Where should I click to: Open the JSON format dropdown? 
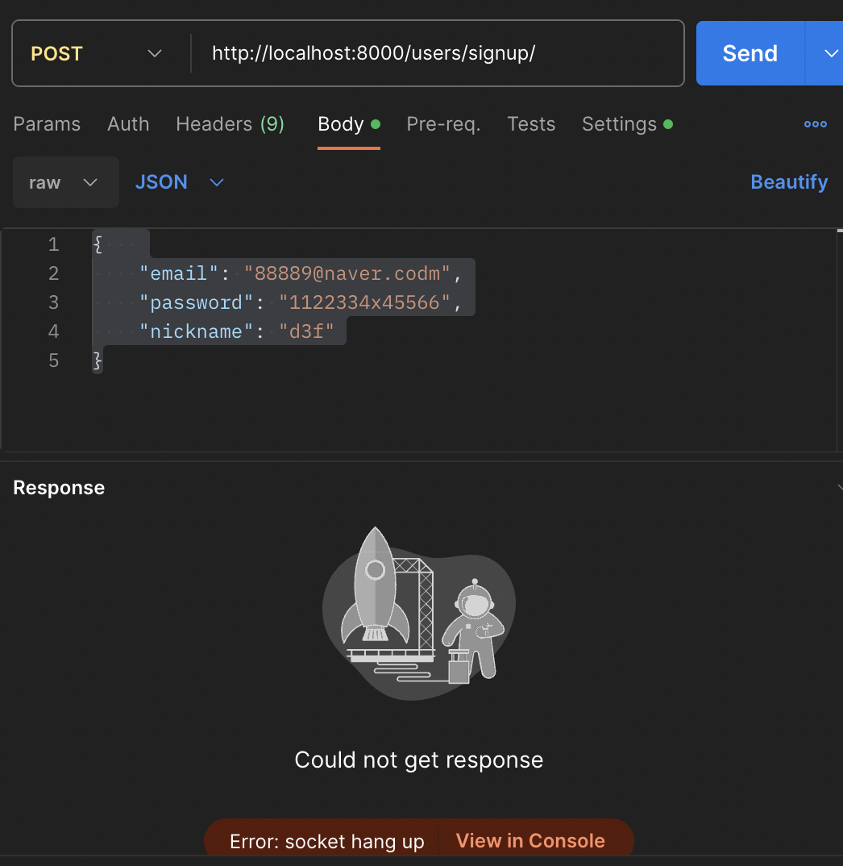click(180, 182)
